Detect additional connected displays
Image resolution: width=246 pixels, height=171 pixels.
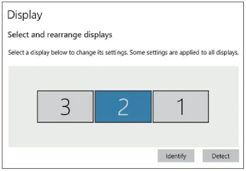[221, 156]
